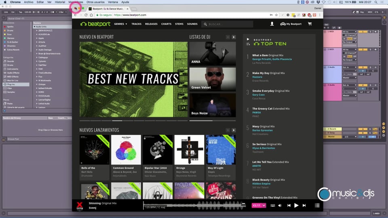This screenshot has height=218, width=388.
Task: Open Historial menu in menu bar
Action: pos(60,2)
